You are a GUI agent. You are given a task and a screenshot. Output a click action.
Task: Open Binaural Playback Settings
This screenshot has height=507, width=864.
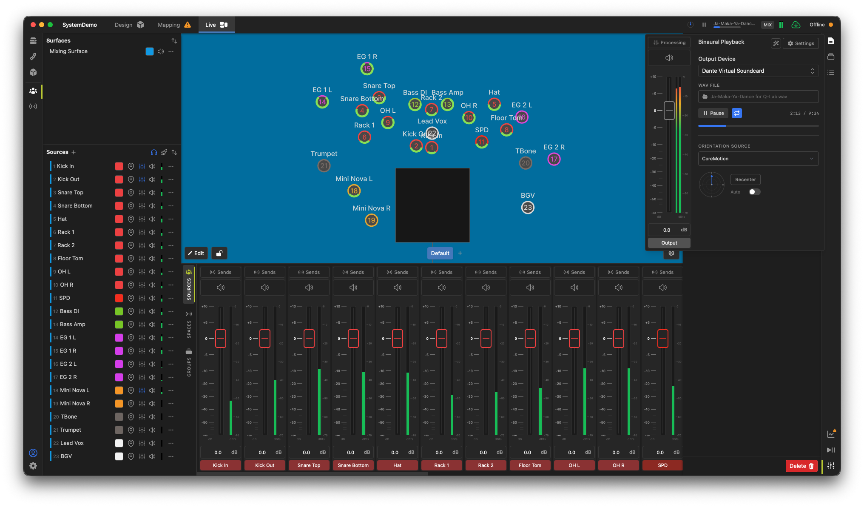point(801,43)
